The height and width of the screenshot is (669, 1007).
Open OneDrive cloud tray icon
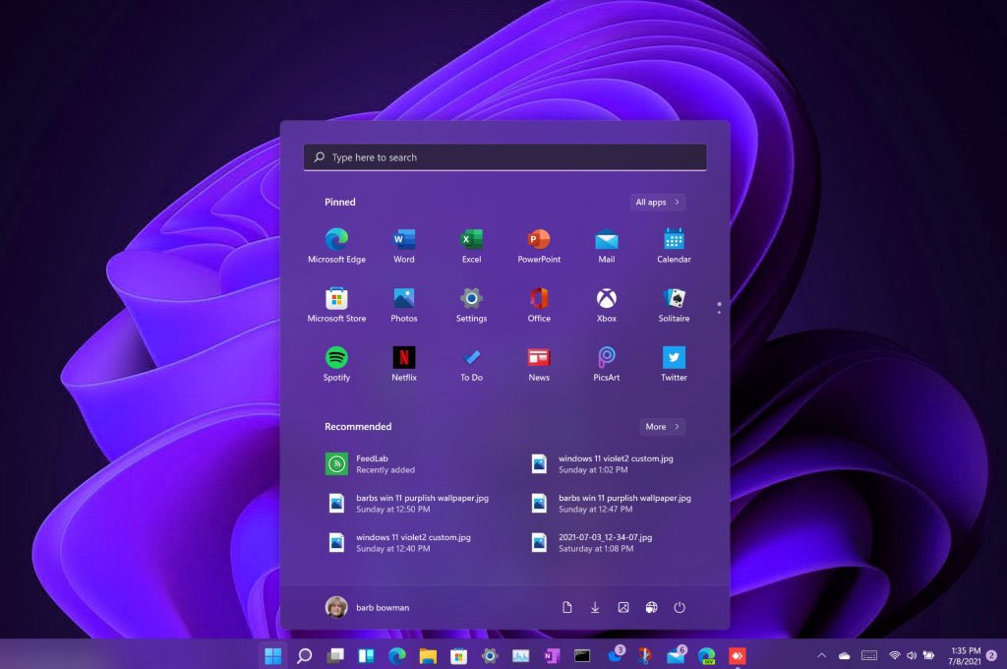(845, 655)
